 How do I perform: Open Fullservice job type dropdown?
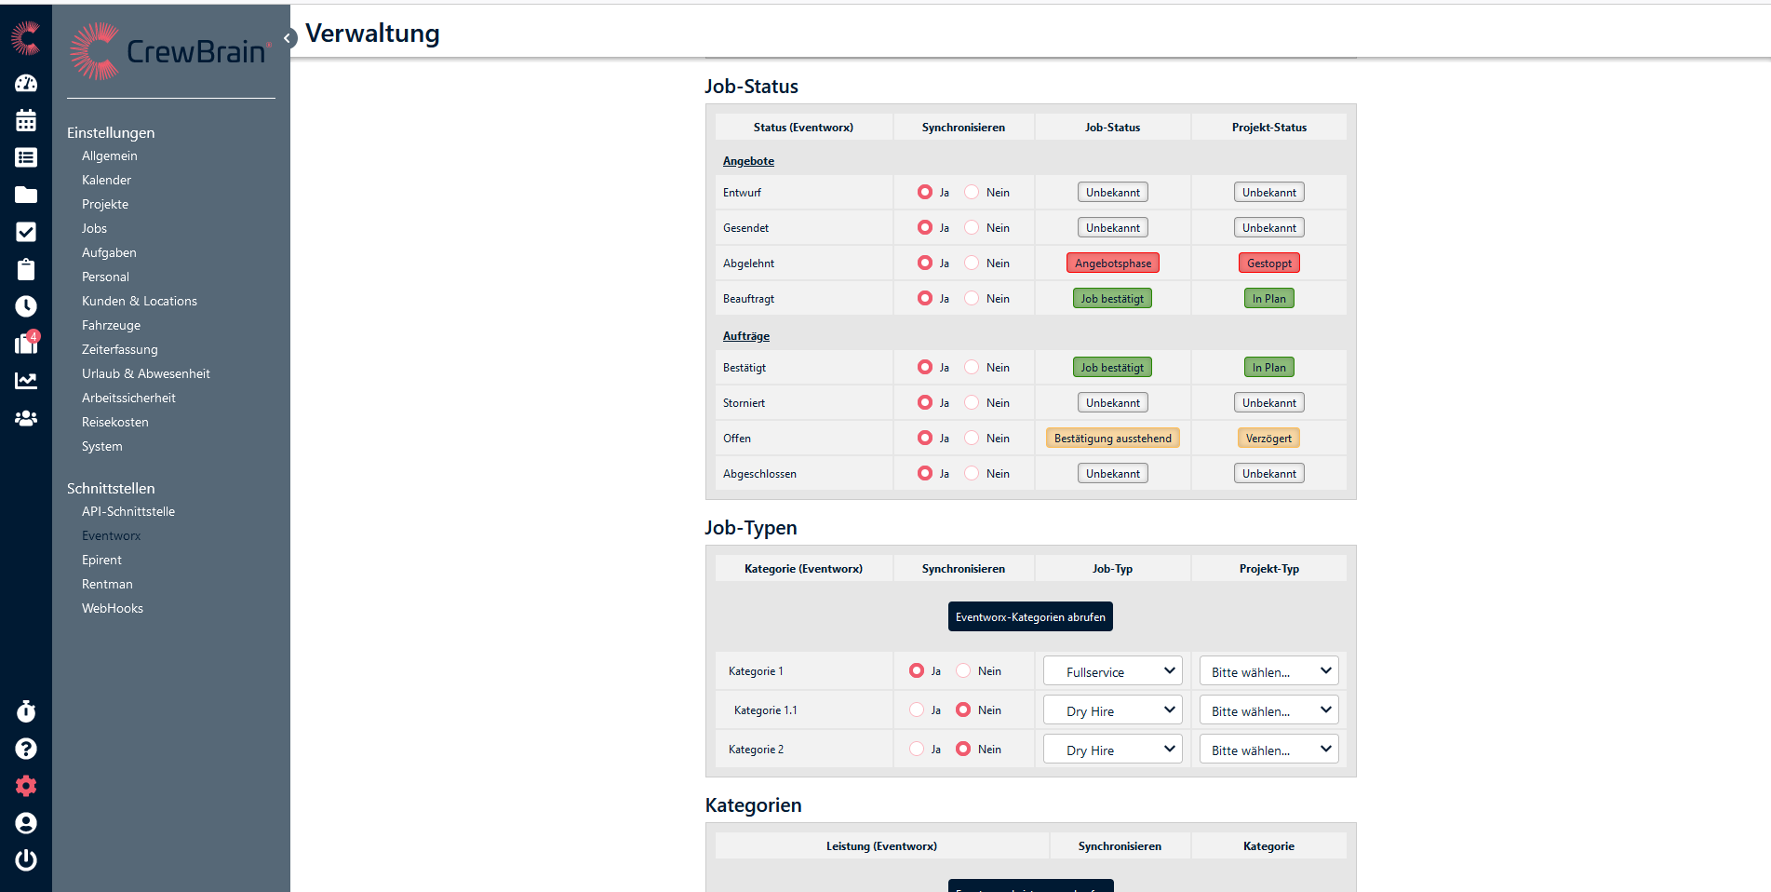click(x=1112, y=671)
